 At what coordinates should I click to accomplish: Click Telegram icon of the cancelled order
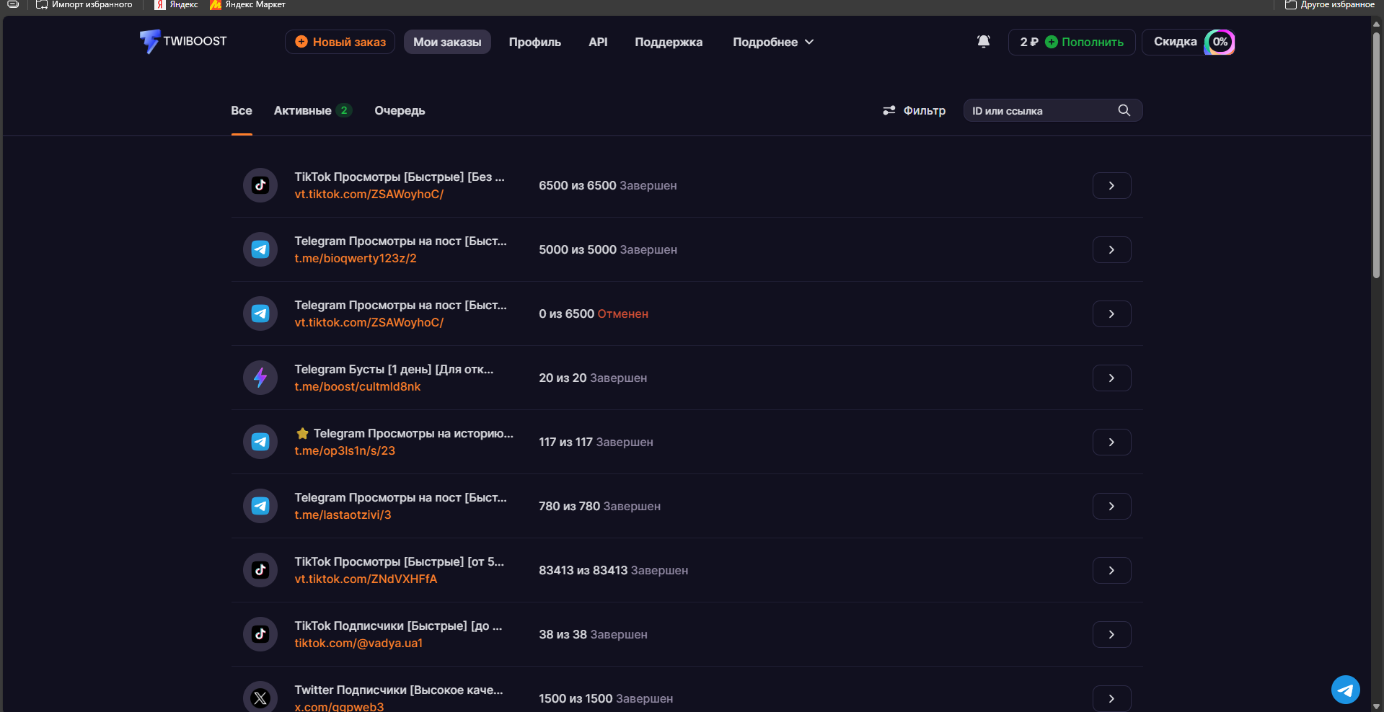click(260, 313)
